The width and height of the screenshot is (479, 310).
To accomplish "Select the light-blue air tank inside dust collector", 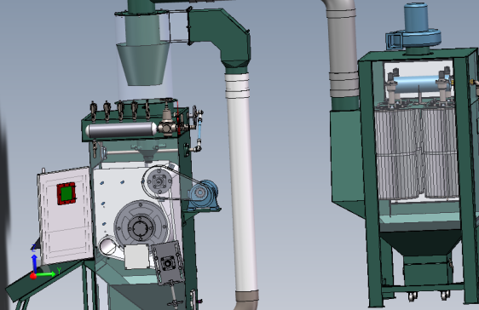I will (418, 85).
